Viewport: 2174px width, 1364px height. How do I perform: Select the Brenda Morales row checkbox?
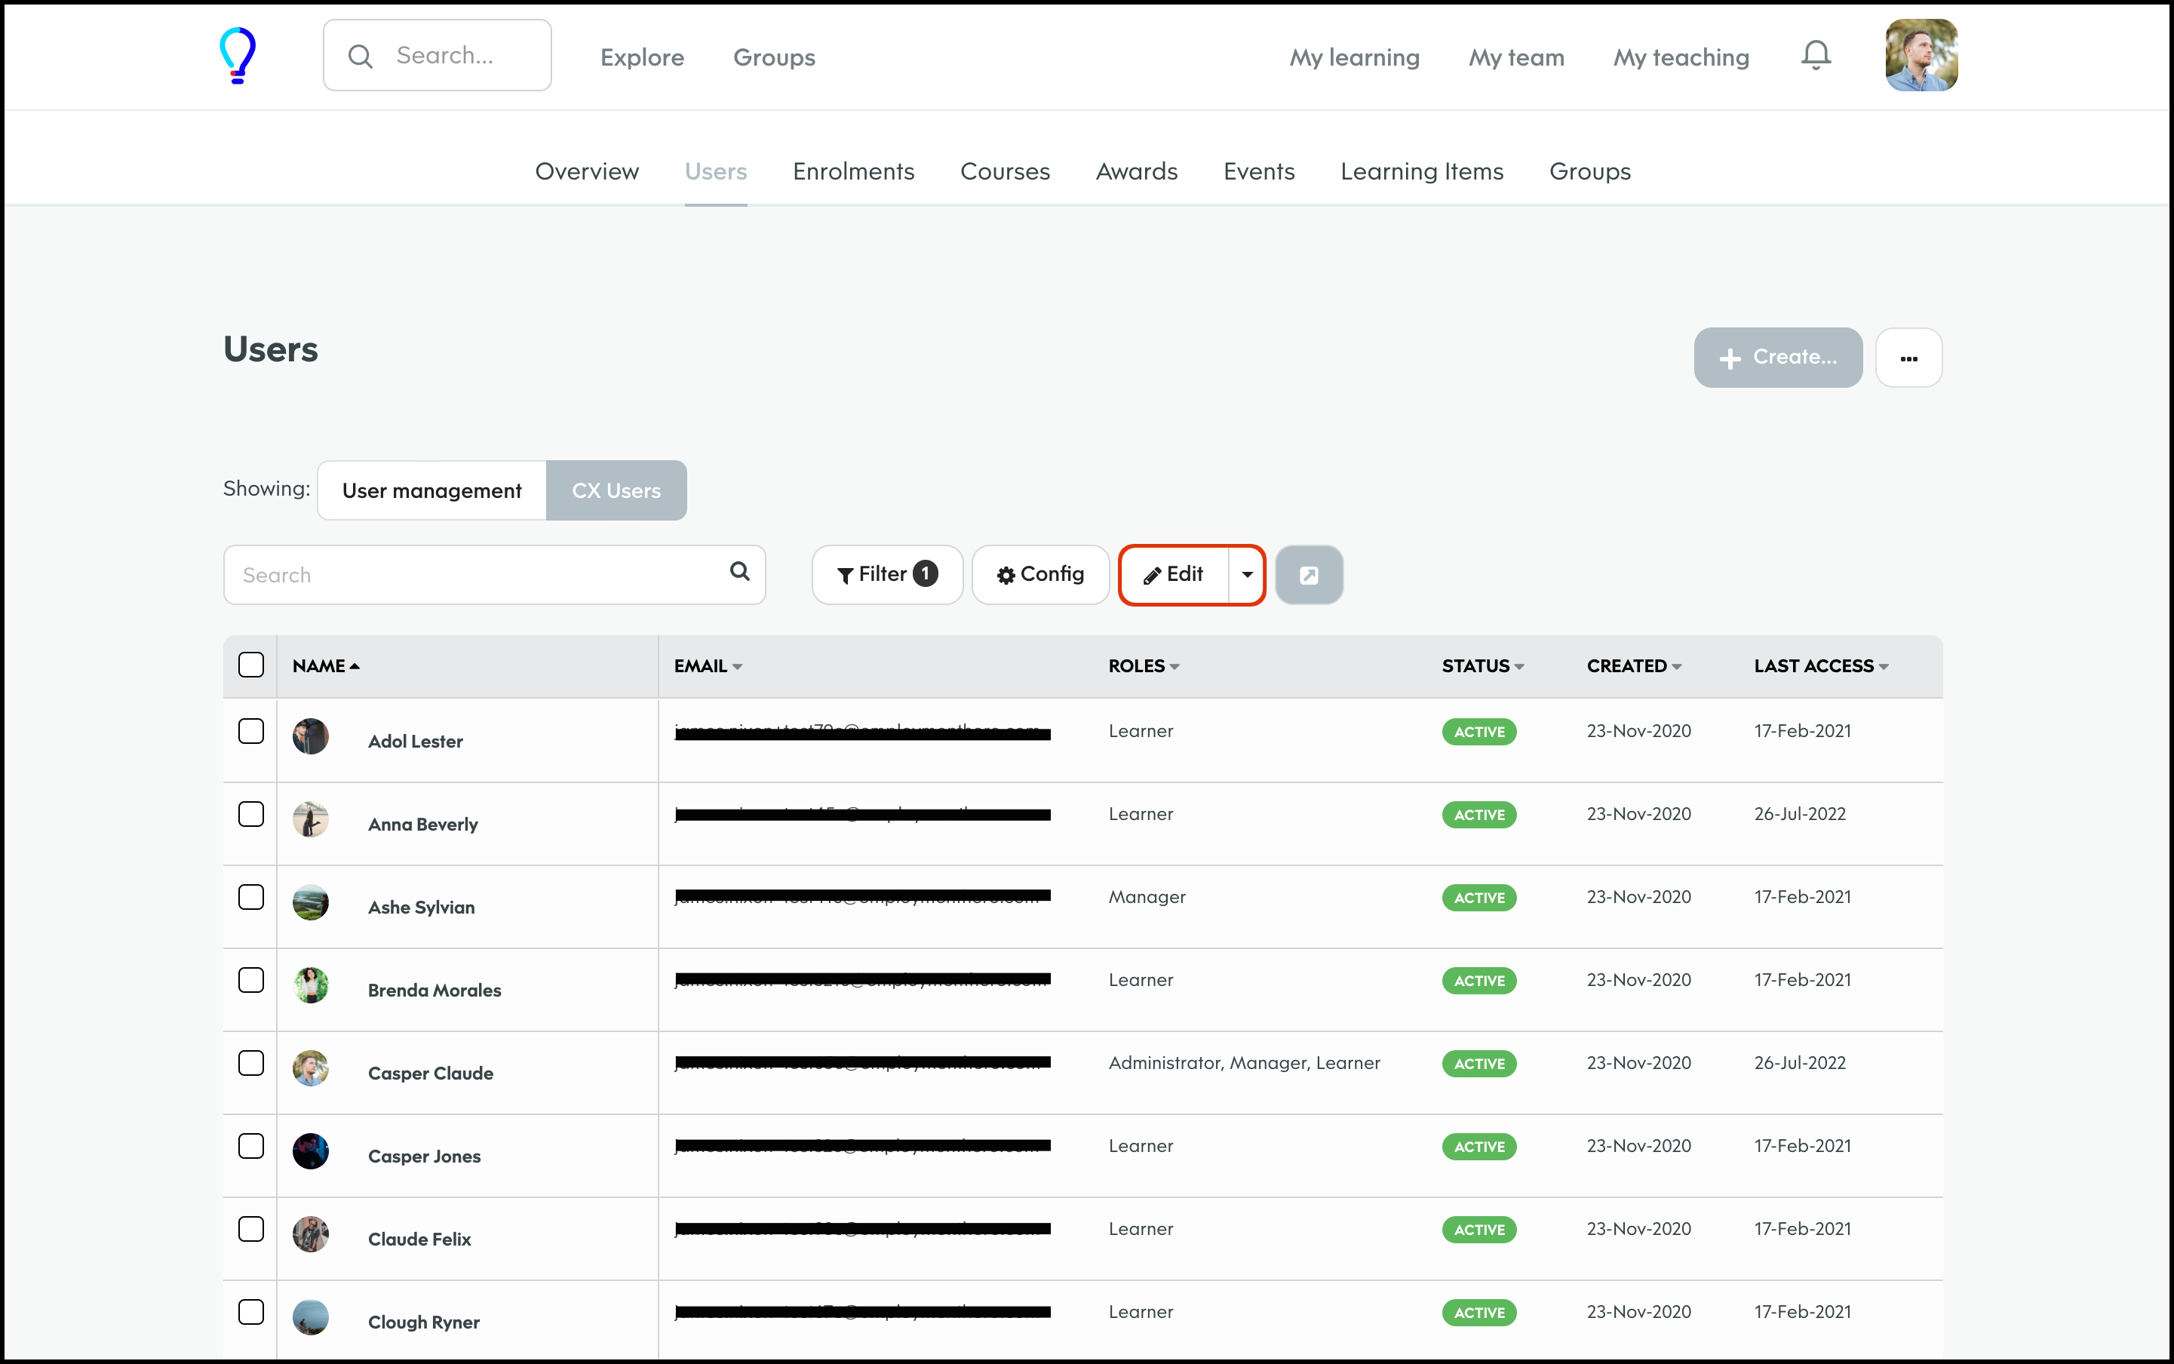(x=250, y=980)
